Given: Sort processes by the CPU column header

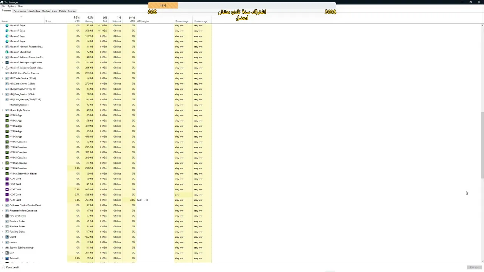Looking at the screenshot, I should 74,19.
